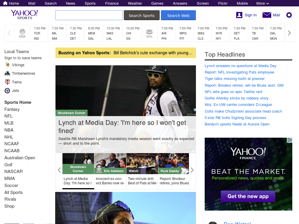Open 5-star RB Signing Day headline
This screenshot has width=299, height=224.
[235, 118]
